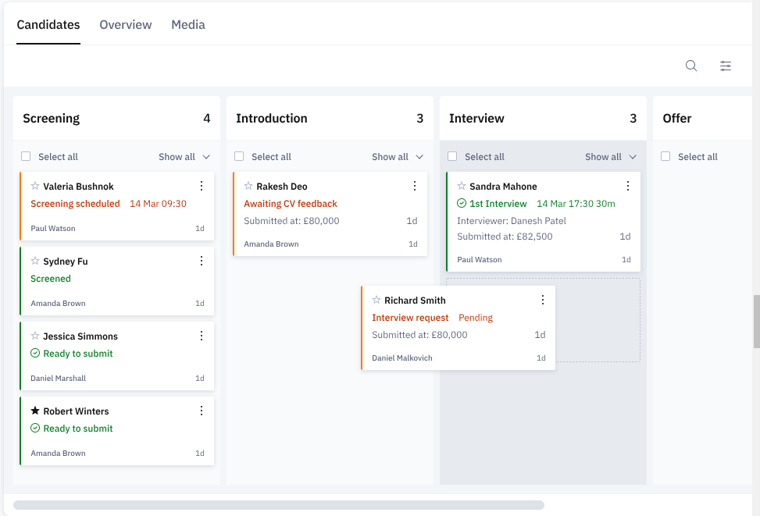Check Select all in Introduction column

(239, 157)
